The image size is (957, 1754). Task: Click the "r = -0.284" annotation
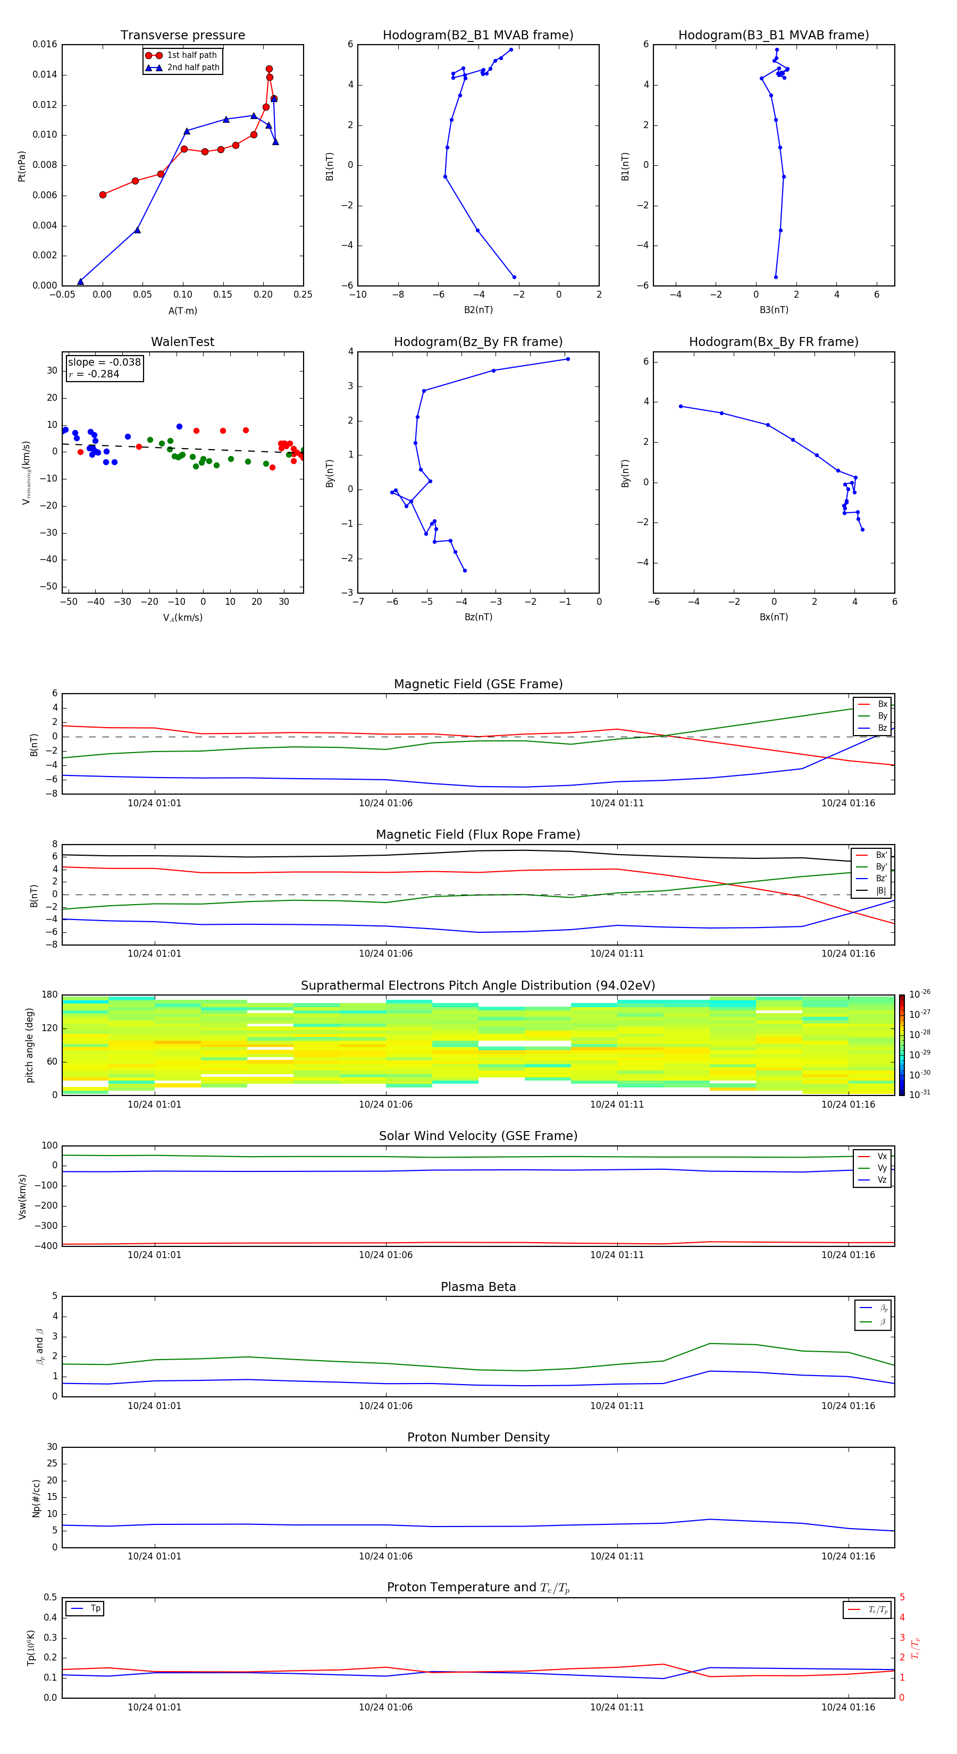(94, 374)
